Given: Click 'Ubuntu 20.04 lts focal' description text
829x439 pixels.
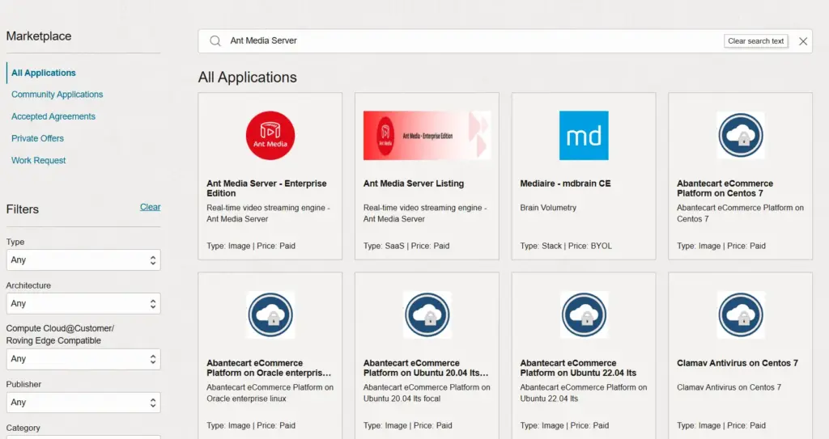Looking at the screenshot, I should pyautogui.click(x=402, y=399).
